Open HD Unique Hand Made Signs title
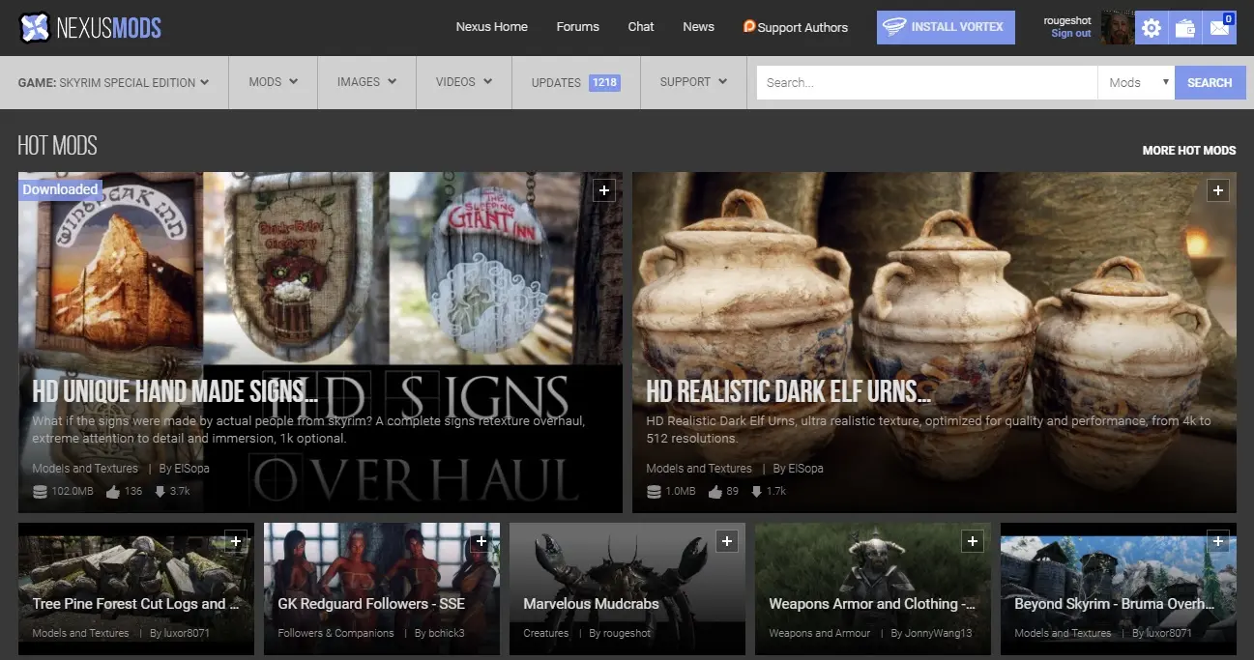 pos(175,391)
